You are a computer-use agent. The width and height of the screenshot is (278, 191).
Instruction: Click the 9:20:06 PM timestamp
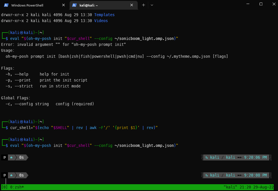tap(255, 157)
